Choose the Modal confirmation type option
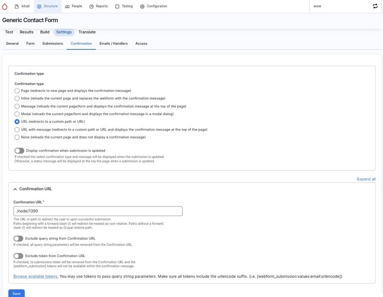The height and width of the screenshot is (297, 383). pyautogui.click(x=17, y=114)
